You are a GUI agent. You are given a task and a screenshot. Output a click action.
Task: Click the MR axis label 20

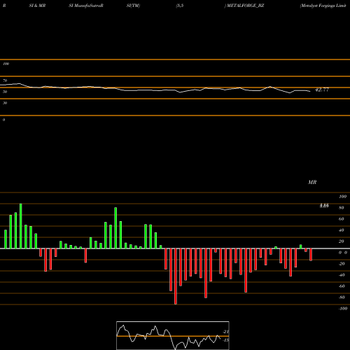342,241
